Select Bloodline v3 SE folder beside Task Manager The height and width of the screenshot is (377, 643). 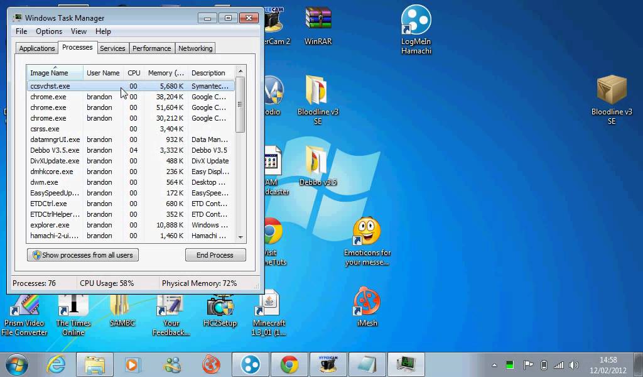(318, 100)
